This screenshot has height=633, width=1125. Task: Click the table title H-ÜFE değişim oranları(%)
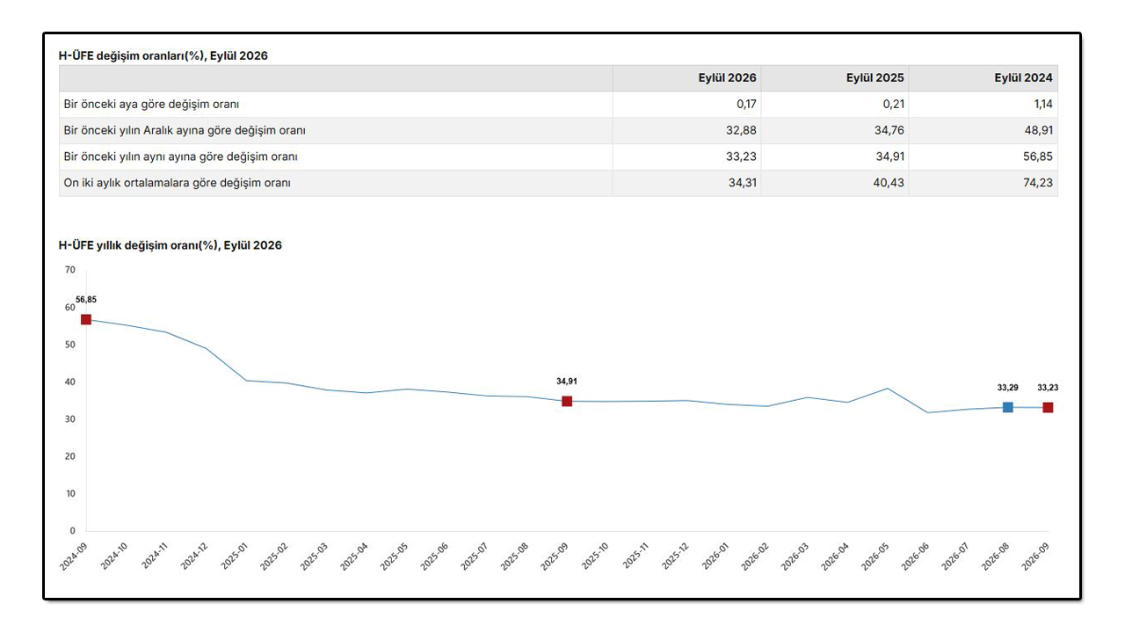point(163,55)
